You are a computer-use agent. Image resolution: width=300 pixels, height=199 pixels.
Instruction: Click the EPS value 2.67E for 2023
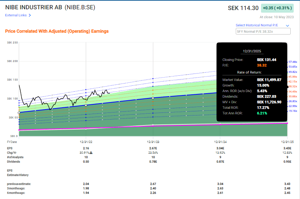tap(153, 148)
